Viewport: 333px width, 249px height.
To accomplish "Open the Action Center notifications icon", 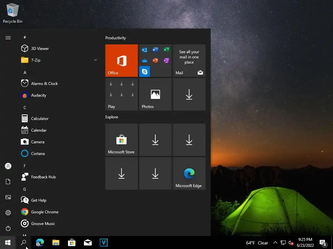I will point(323,243).
